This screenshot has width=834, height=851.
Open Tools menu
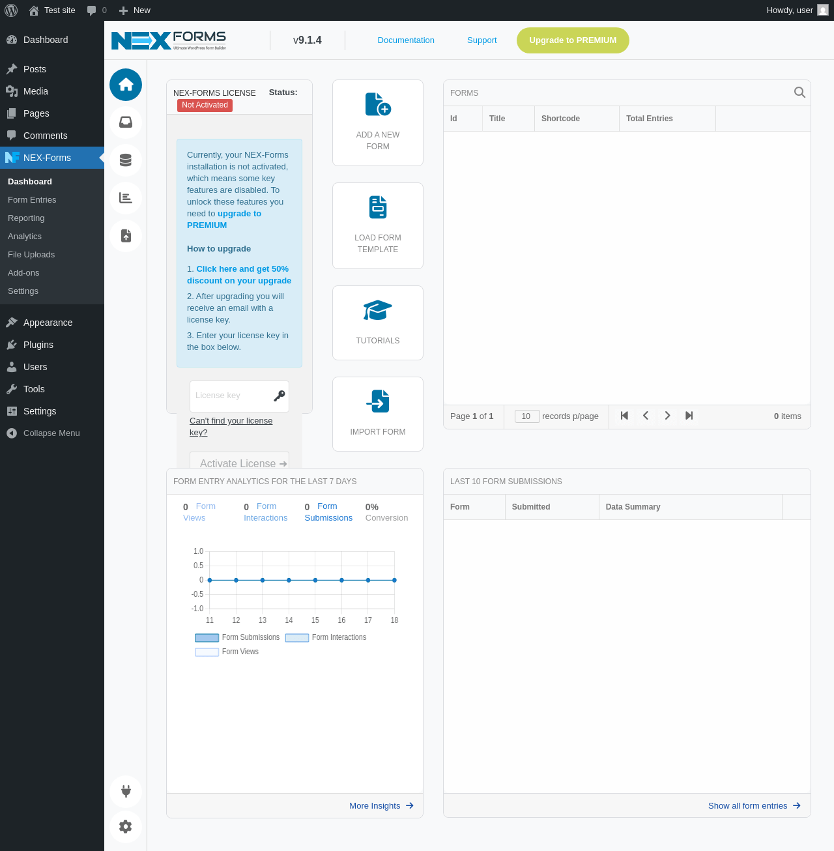pyautogui.click(x=52, y=389)
